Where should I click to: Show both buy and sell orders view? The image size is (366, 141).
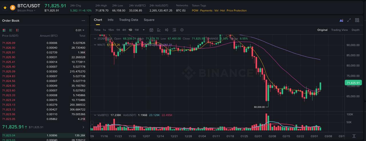pos(4,30)
